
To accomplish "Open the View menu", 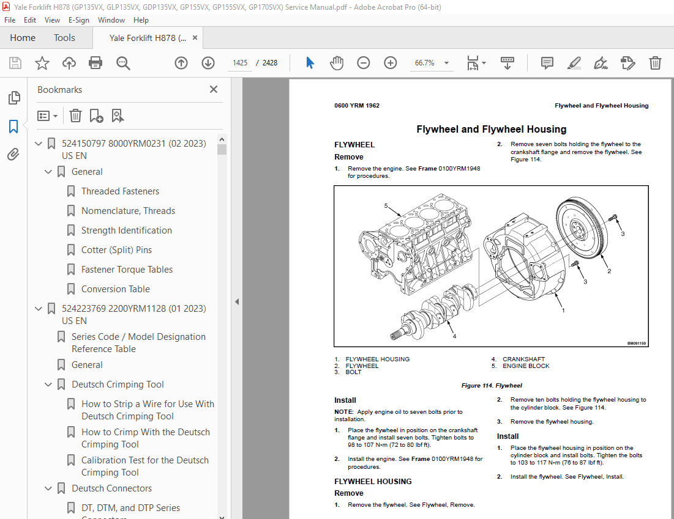I will coord(52,20).
